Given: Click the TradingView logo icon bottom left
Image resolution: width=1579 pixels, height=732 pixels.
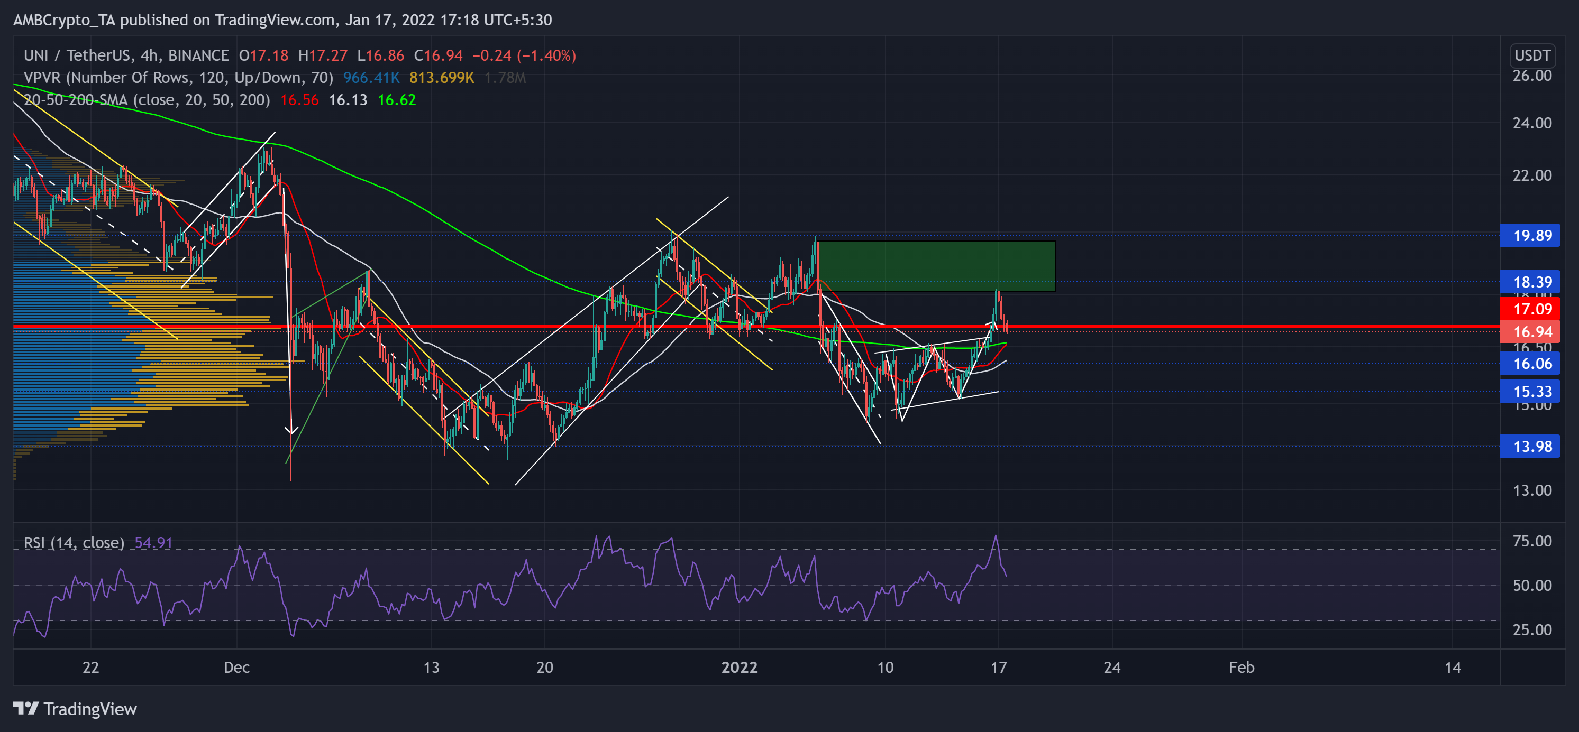Looking at the screenshot, I should [x=27, y=709].
